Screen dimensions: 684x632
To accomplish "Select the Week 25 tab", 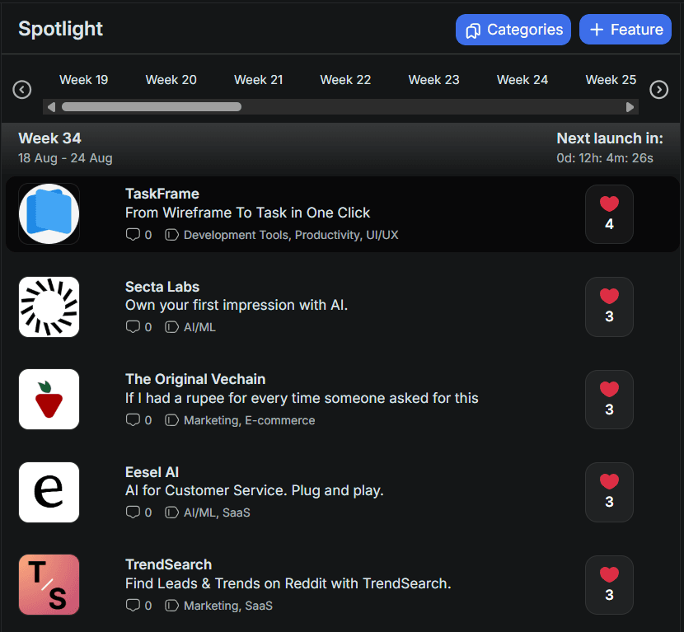I will 611,80.
